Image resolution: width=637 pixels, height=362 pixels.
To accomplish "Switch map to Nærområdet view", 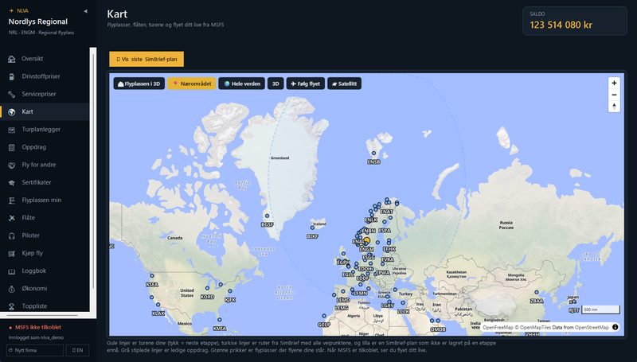I will click(x=192, y=84).
